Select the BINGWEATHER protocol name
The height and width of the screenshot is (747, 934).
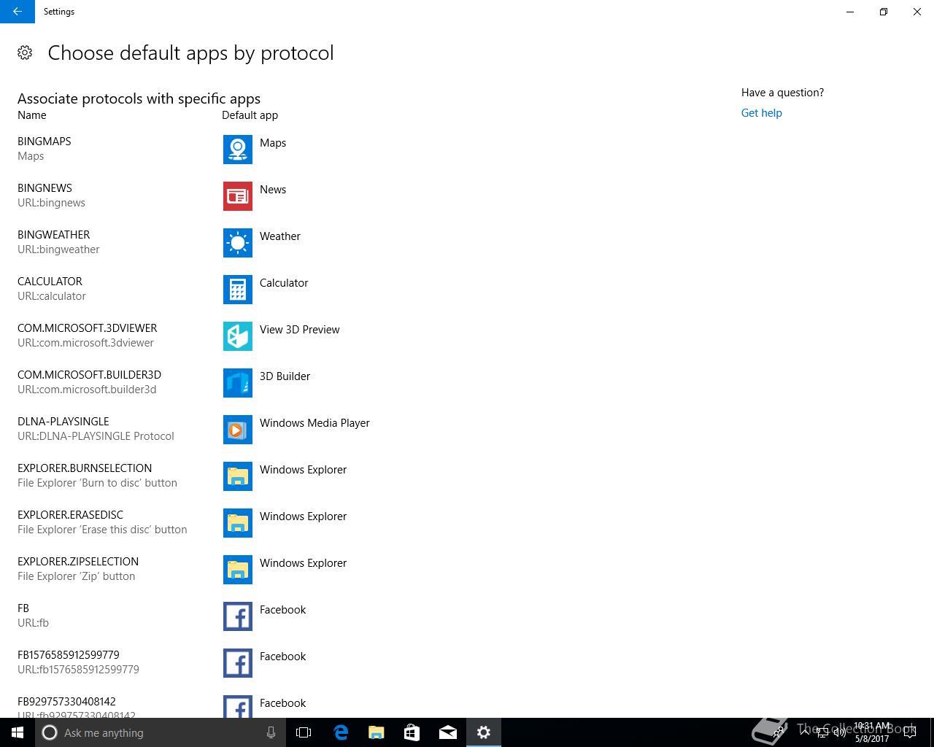(54, 235)
